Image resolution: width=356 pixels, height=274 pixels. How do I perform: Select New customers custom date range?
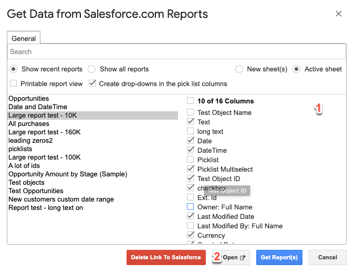[x=92, y=199]
